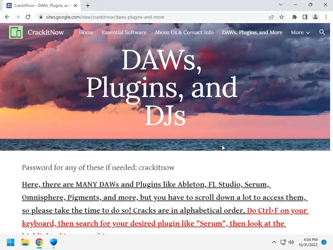The image size is (333, 250).
Task: Click the browser back arrow
Action: pyautogui.click(x=7, y=17)
